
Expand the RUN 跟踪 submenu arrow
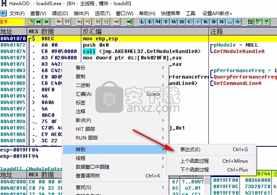pyautogui.click(x=163, y=138)
